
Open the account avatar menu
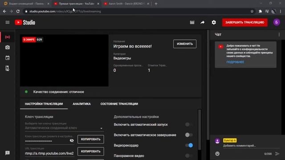[x=277, y=22]
